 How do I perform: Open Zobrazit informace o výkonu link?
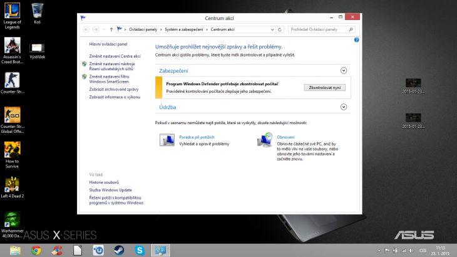tap(115, 97)
